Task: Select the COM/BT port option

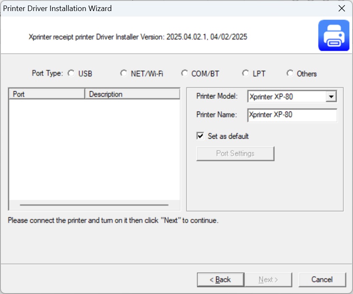Action: (x=184, y=73)
